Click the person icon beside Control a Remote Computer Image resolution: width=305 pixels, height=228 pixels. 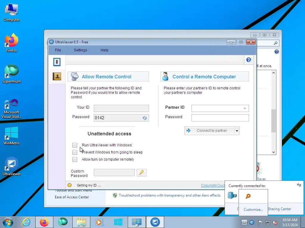click(x=165, y=76)
